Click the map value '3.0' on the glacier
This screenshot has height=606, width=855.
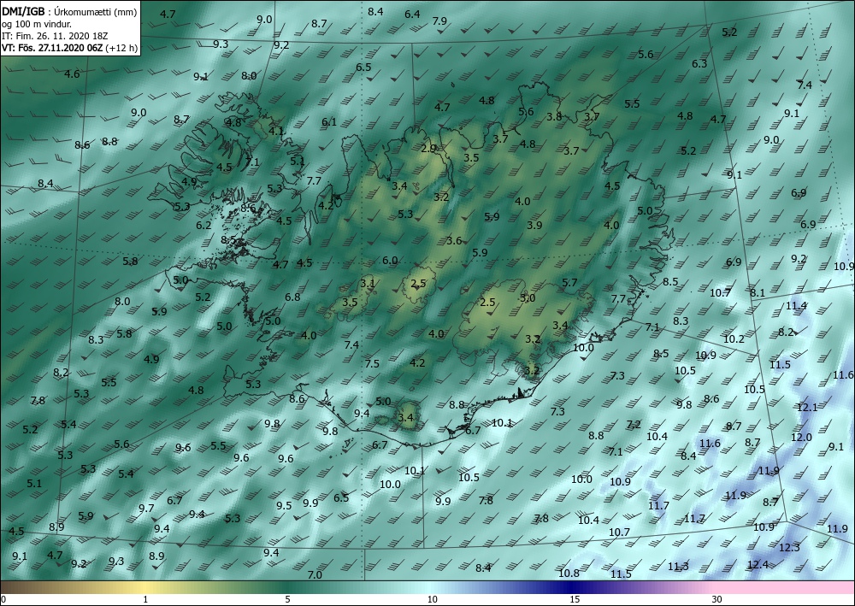point(528,298)
